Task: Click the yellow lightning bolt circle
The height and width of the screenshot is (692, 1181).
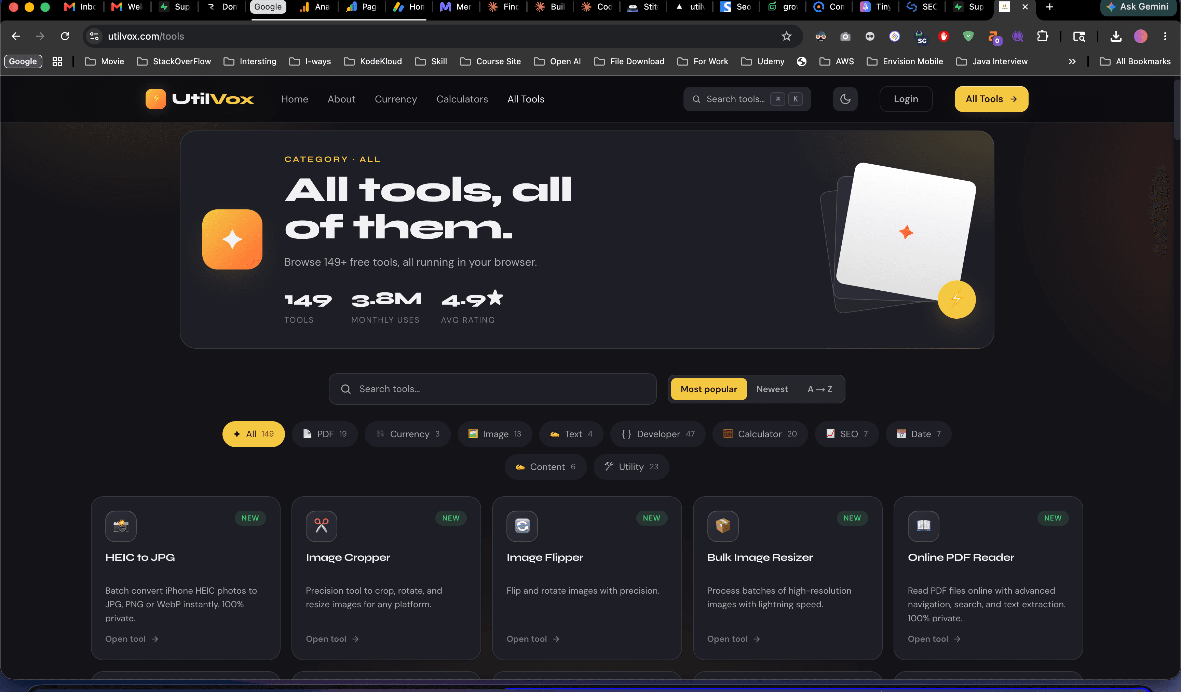Action: pyautogui.click(x=956, y=299)
